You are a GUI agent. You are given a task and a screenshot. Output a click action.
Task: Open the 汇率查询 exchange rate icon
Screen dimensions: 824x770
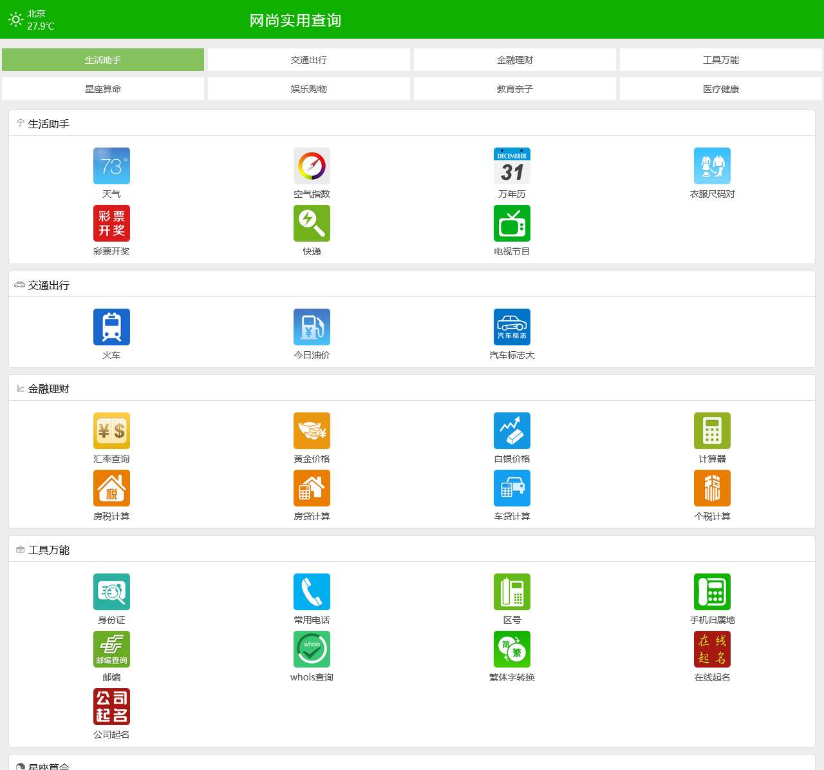click(x=111, y=431)
